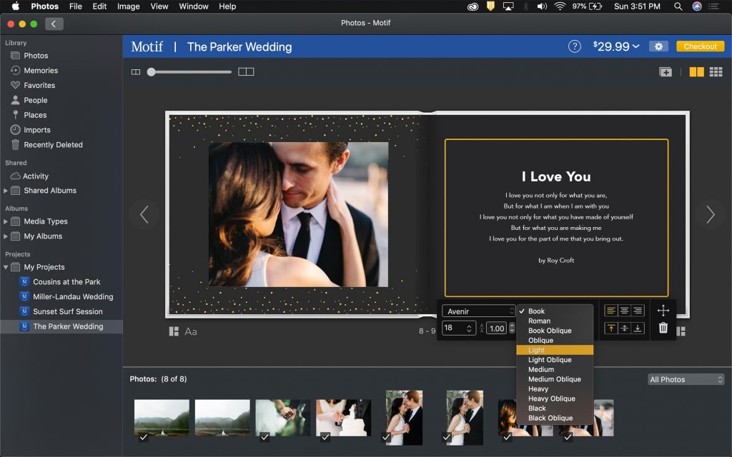The height and width of the screenshot is (457, 732).
Task: Choose Light font style
Action: [555, 350]
